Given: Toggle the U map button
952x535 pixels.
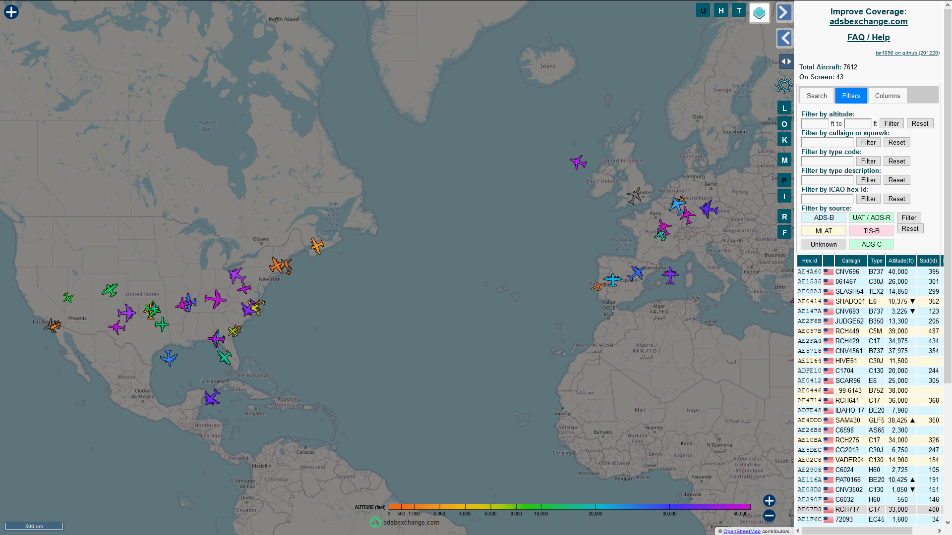Looking at the screenshot, I should (703, 10).
